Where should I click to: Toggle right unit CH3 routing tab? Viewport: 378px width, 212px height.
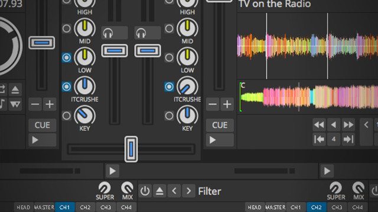(337, 207)
